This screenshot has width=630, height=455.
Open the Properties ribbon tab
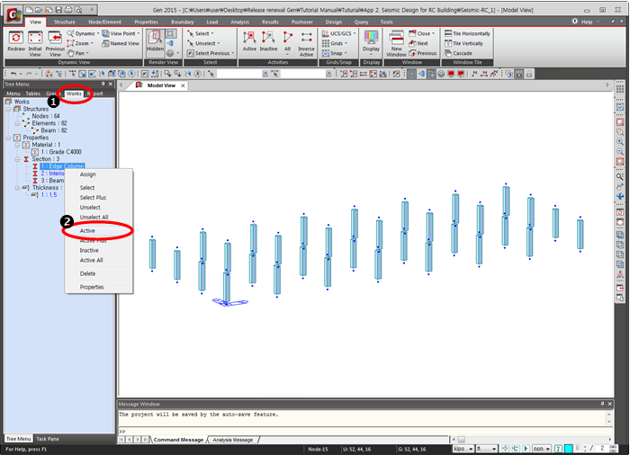coord(146,22)
